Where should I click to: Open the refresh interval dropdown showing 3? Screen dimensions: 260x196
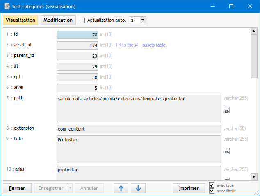click(x=143, y=20)
